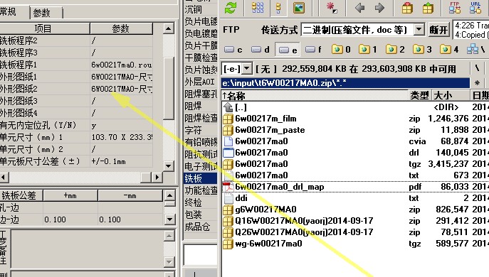Click the URL connect toolbar icon

pos(475,8)
